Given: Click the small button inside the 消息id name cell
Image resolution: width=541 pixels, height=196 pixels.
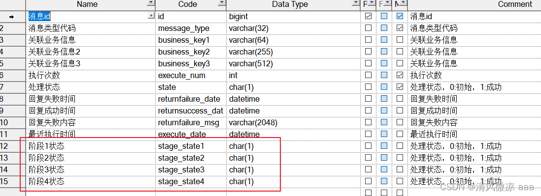Looking at the screenshot, I should (151, 16).
